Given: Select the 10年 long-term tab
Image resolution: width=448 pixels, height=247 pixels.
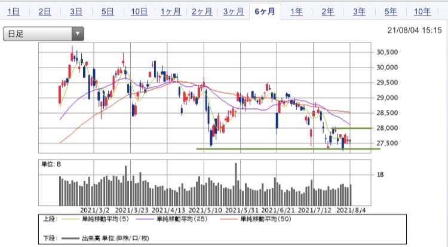Looking at the screenshot, I should pyautogui.click(x=422, y=12).
